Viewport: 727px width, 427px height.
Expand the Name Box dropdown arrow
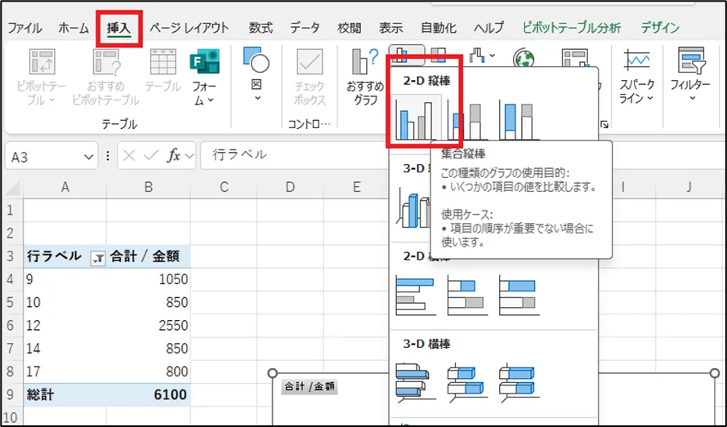click(89, 156)
